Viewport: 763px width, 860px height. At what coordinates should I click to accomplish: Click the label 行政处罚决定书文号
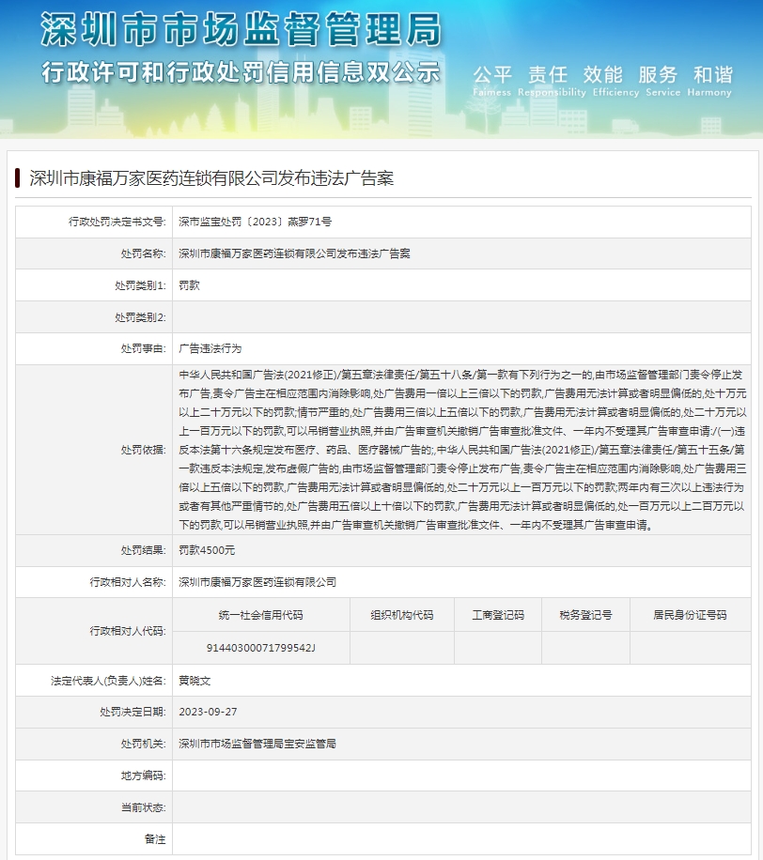tap(117, 222)
